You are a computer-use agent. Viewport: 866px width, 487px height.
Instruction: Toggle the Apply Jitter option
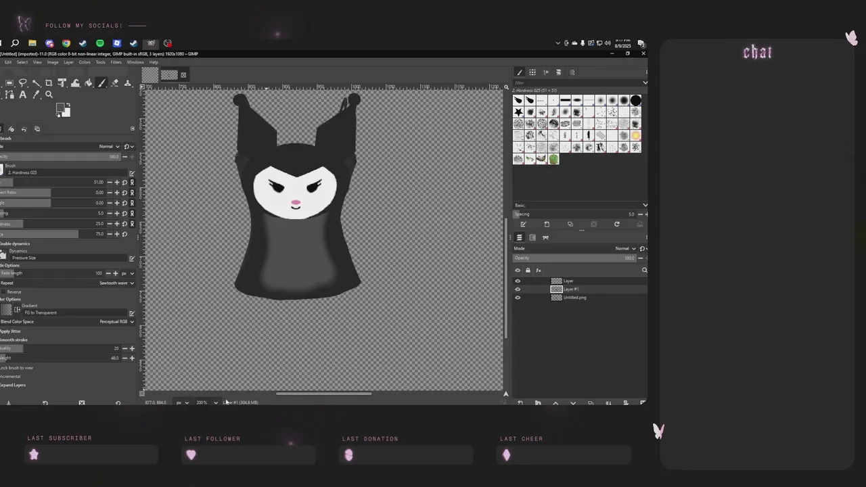click(11, 331)
